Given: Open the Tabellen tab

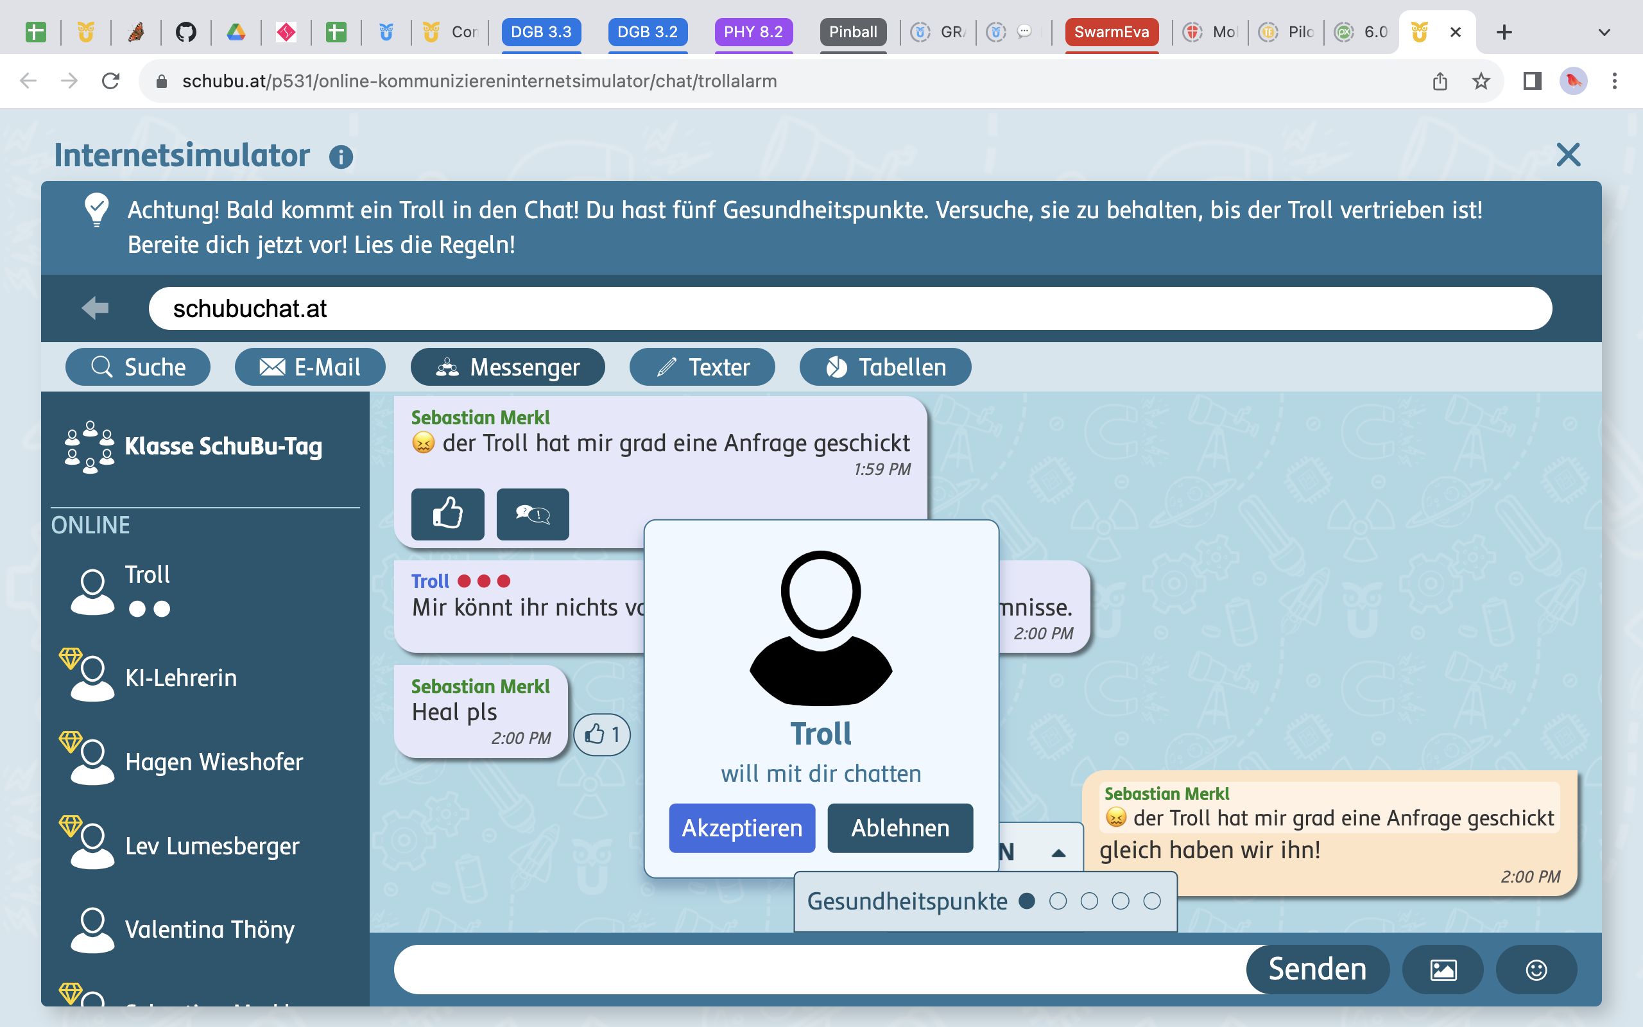Looking at the screenshot, I should (x=885, y=367).
